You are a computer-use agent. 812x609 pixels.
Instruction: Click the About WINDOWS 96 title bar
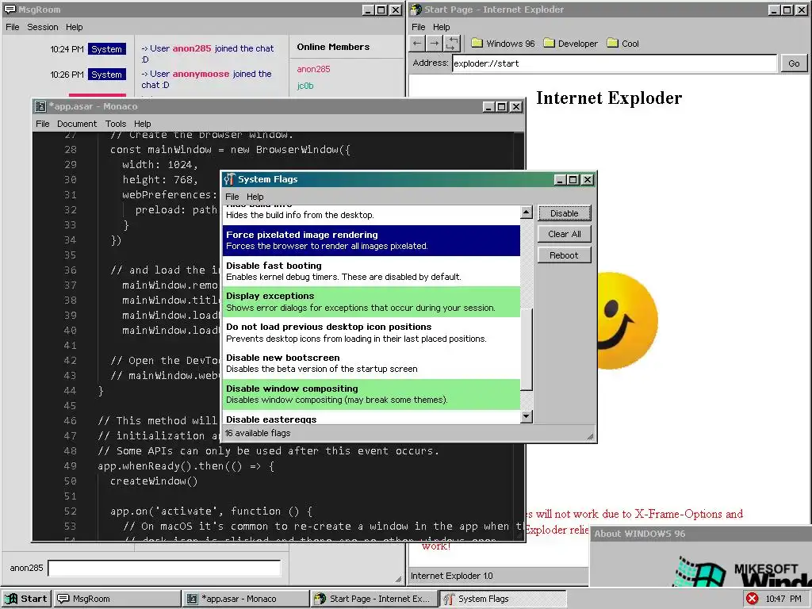pos(701,534)
